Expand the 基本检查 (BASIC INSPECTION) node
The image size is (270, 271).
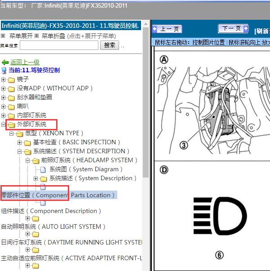point(19,143)
